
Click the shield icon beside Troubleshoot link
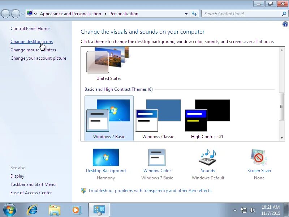pos(83,191)
